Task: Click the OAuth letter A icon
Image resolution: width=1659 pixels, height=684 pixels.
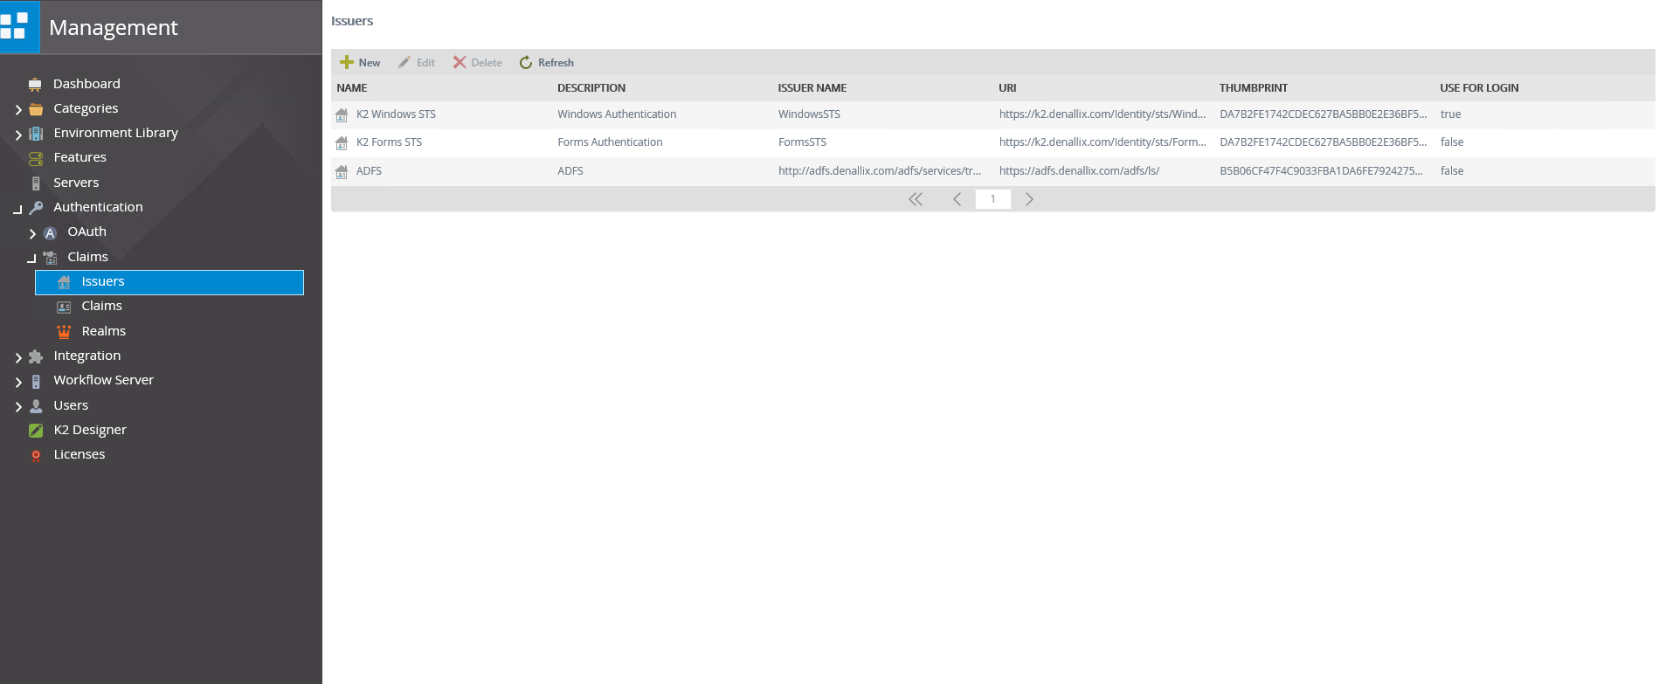Action: [x=50, y=233]
